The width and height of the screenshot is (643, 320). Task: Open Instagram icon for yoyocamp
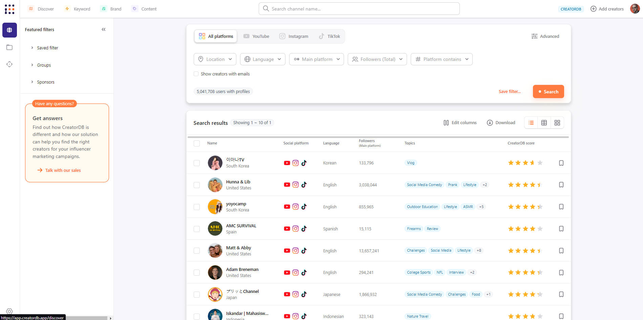pyautogui.click(x=295, y=207)
